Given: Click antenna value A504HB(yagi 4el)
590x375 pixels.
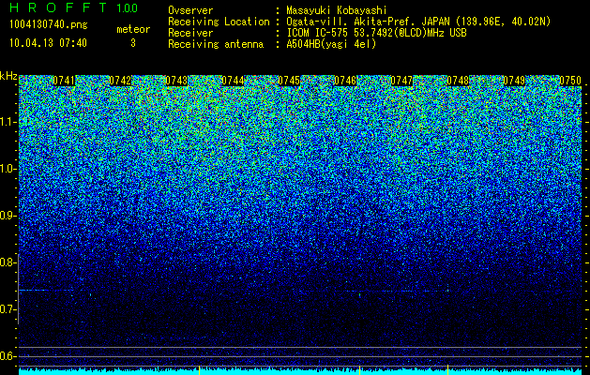Looking at the screenshot, I should point(331,44).
